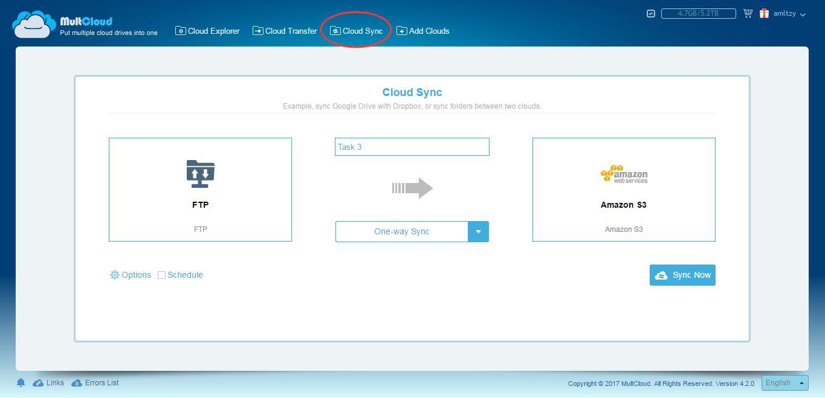Edit the Task 3 name field

(x=412, y=147)
